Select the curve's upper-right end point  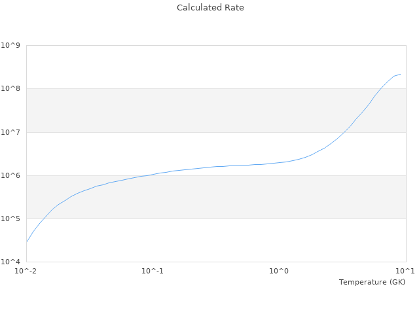coord(400,74)
